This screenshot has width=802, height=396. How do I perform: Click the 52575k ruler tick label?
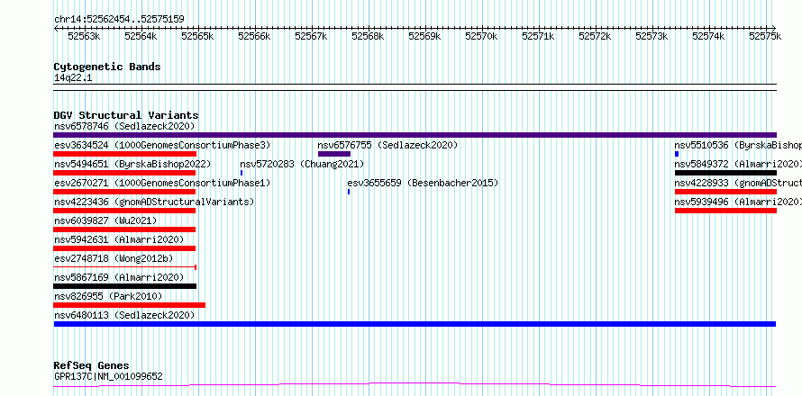[765, 36]
